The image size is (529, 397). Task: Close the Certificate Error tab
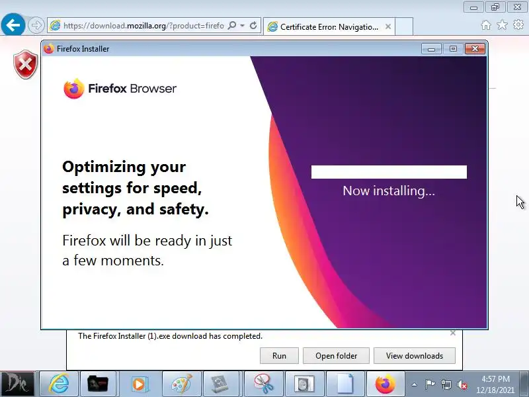point(388,26)
